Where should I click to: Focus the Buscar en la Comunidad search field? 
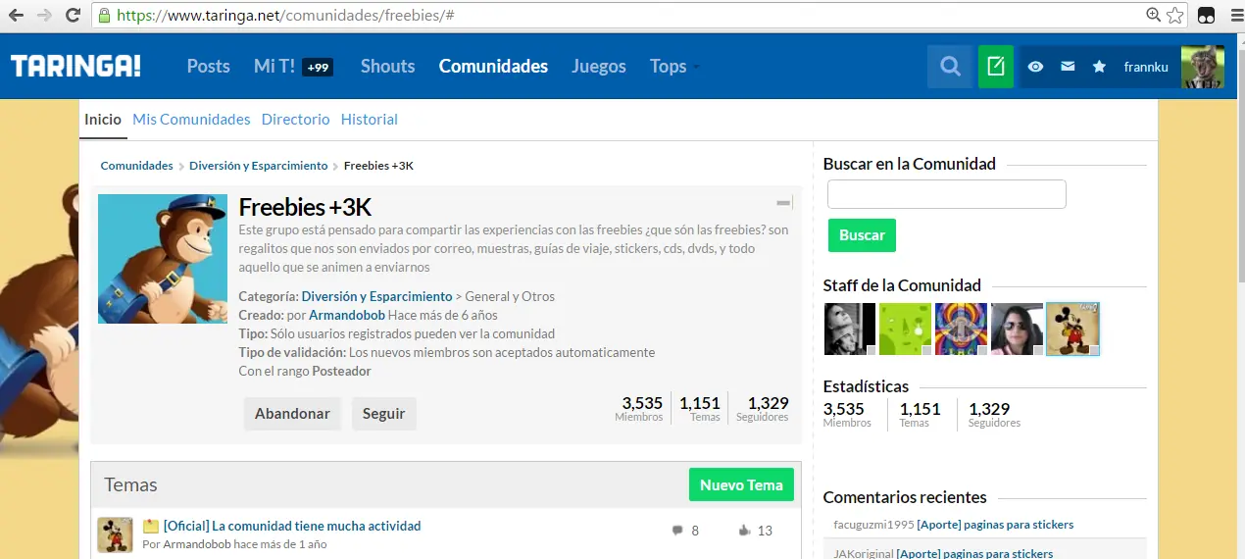(947, 194)
